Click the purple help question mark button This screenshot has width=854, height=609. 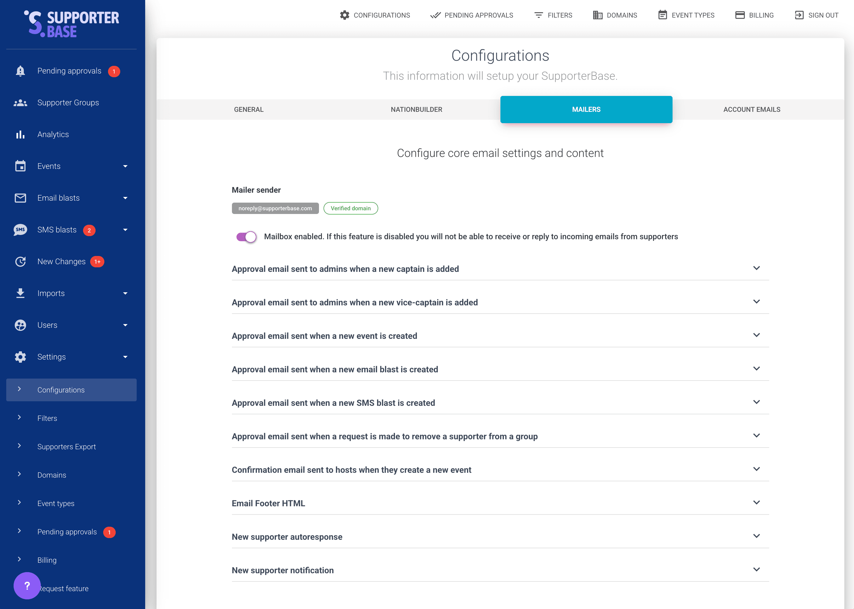(x=27, y=585)
